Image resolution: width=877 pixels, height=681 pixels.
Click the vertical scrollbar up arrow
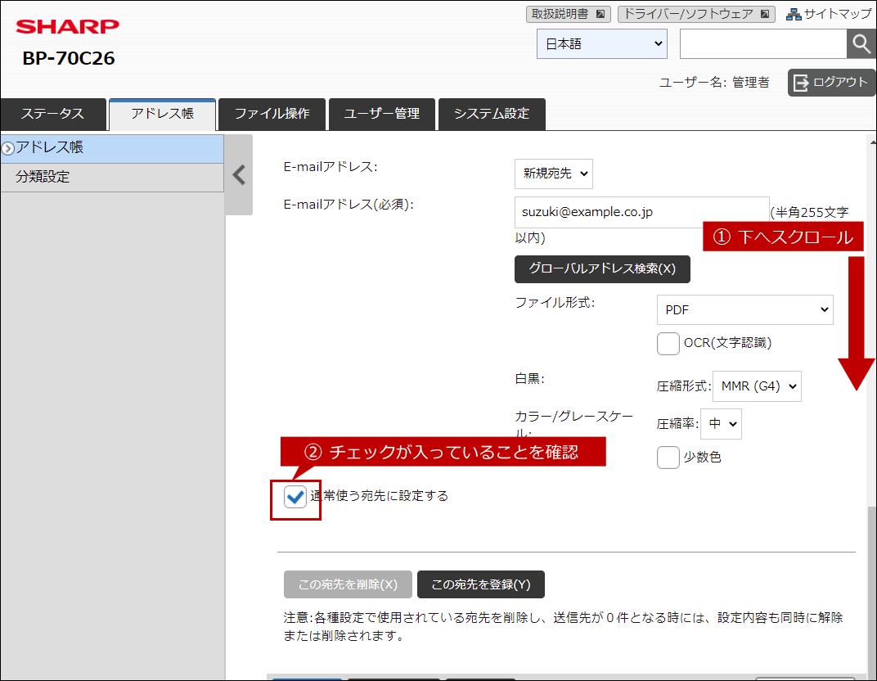tap(872, 142)
